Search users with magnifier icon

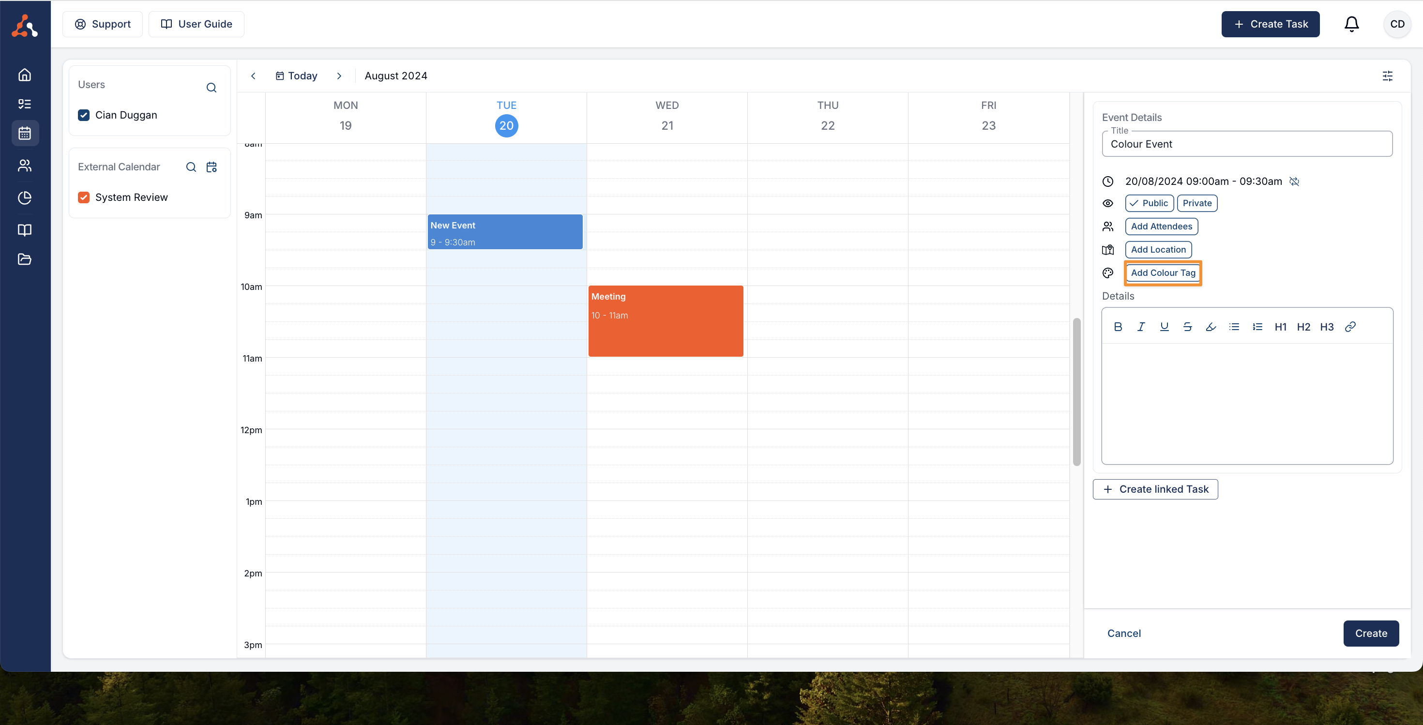(x=212, y=88)
